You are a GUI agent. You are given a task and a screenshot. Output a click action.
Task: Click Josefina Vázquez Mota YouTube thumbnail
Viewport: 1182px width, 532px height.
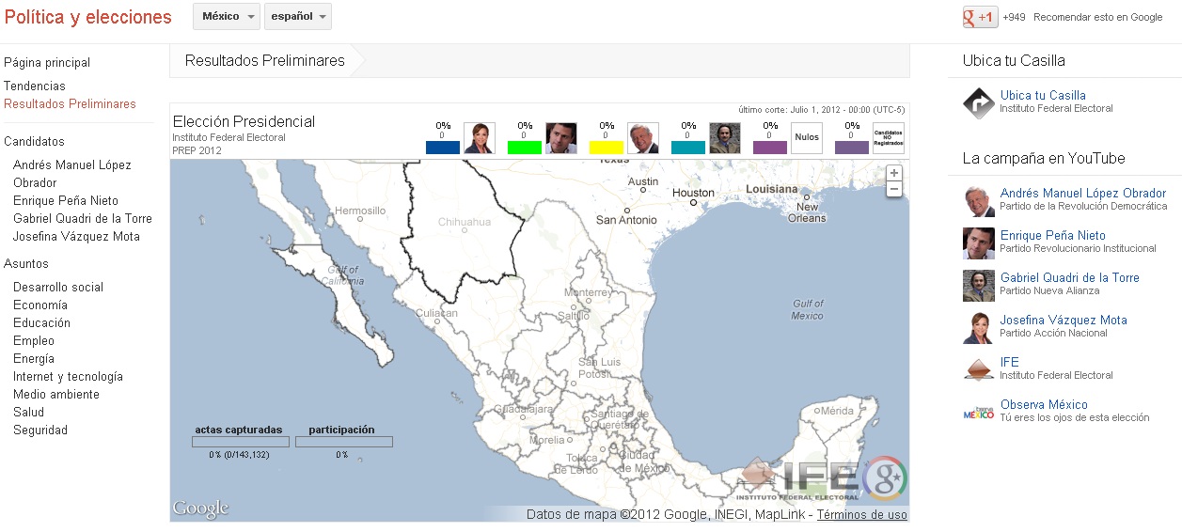979,328
